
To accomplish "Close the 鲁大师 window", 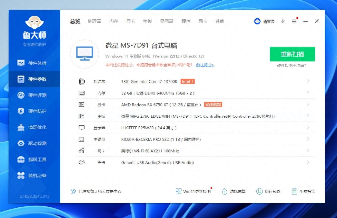I will 317,21.
